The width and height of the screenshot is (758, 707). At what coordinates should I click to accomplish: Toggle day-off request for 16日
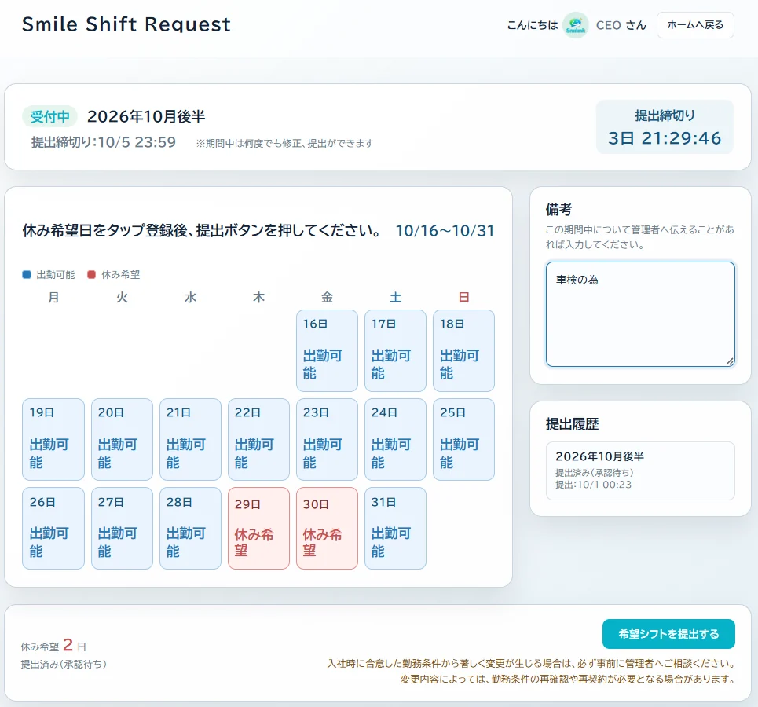tap(328, 350)
